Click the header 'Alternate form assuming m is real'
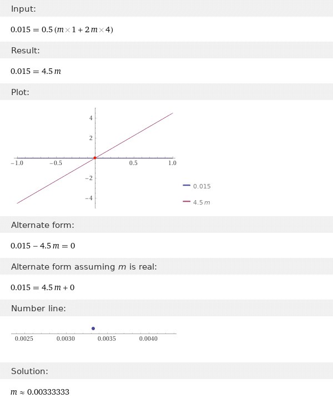Image resolution: width=333 pixels, height=408 pixels. pyautogui.click(x=84, y=267)
